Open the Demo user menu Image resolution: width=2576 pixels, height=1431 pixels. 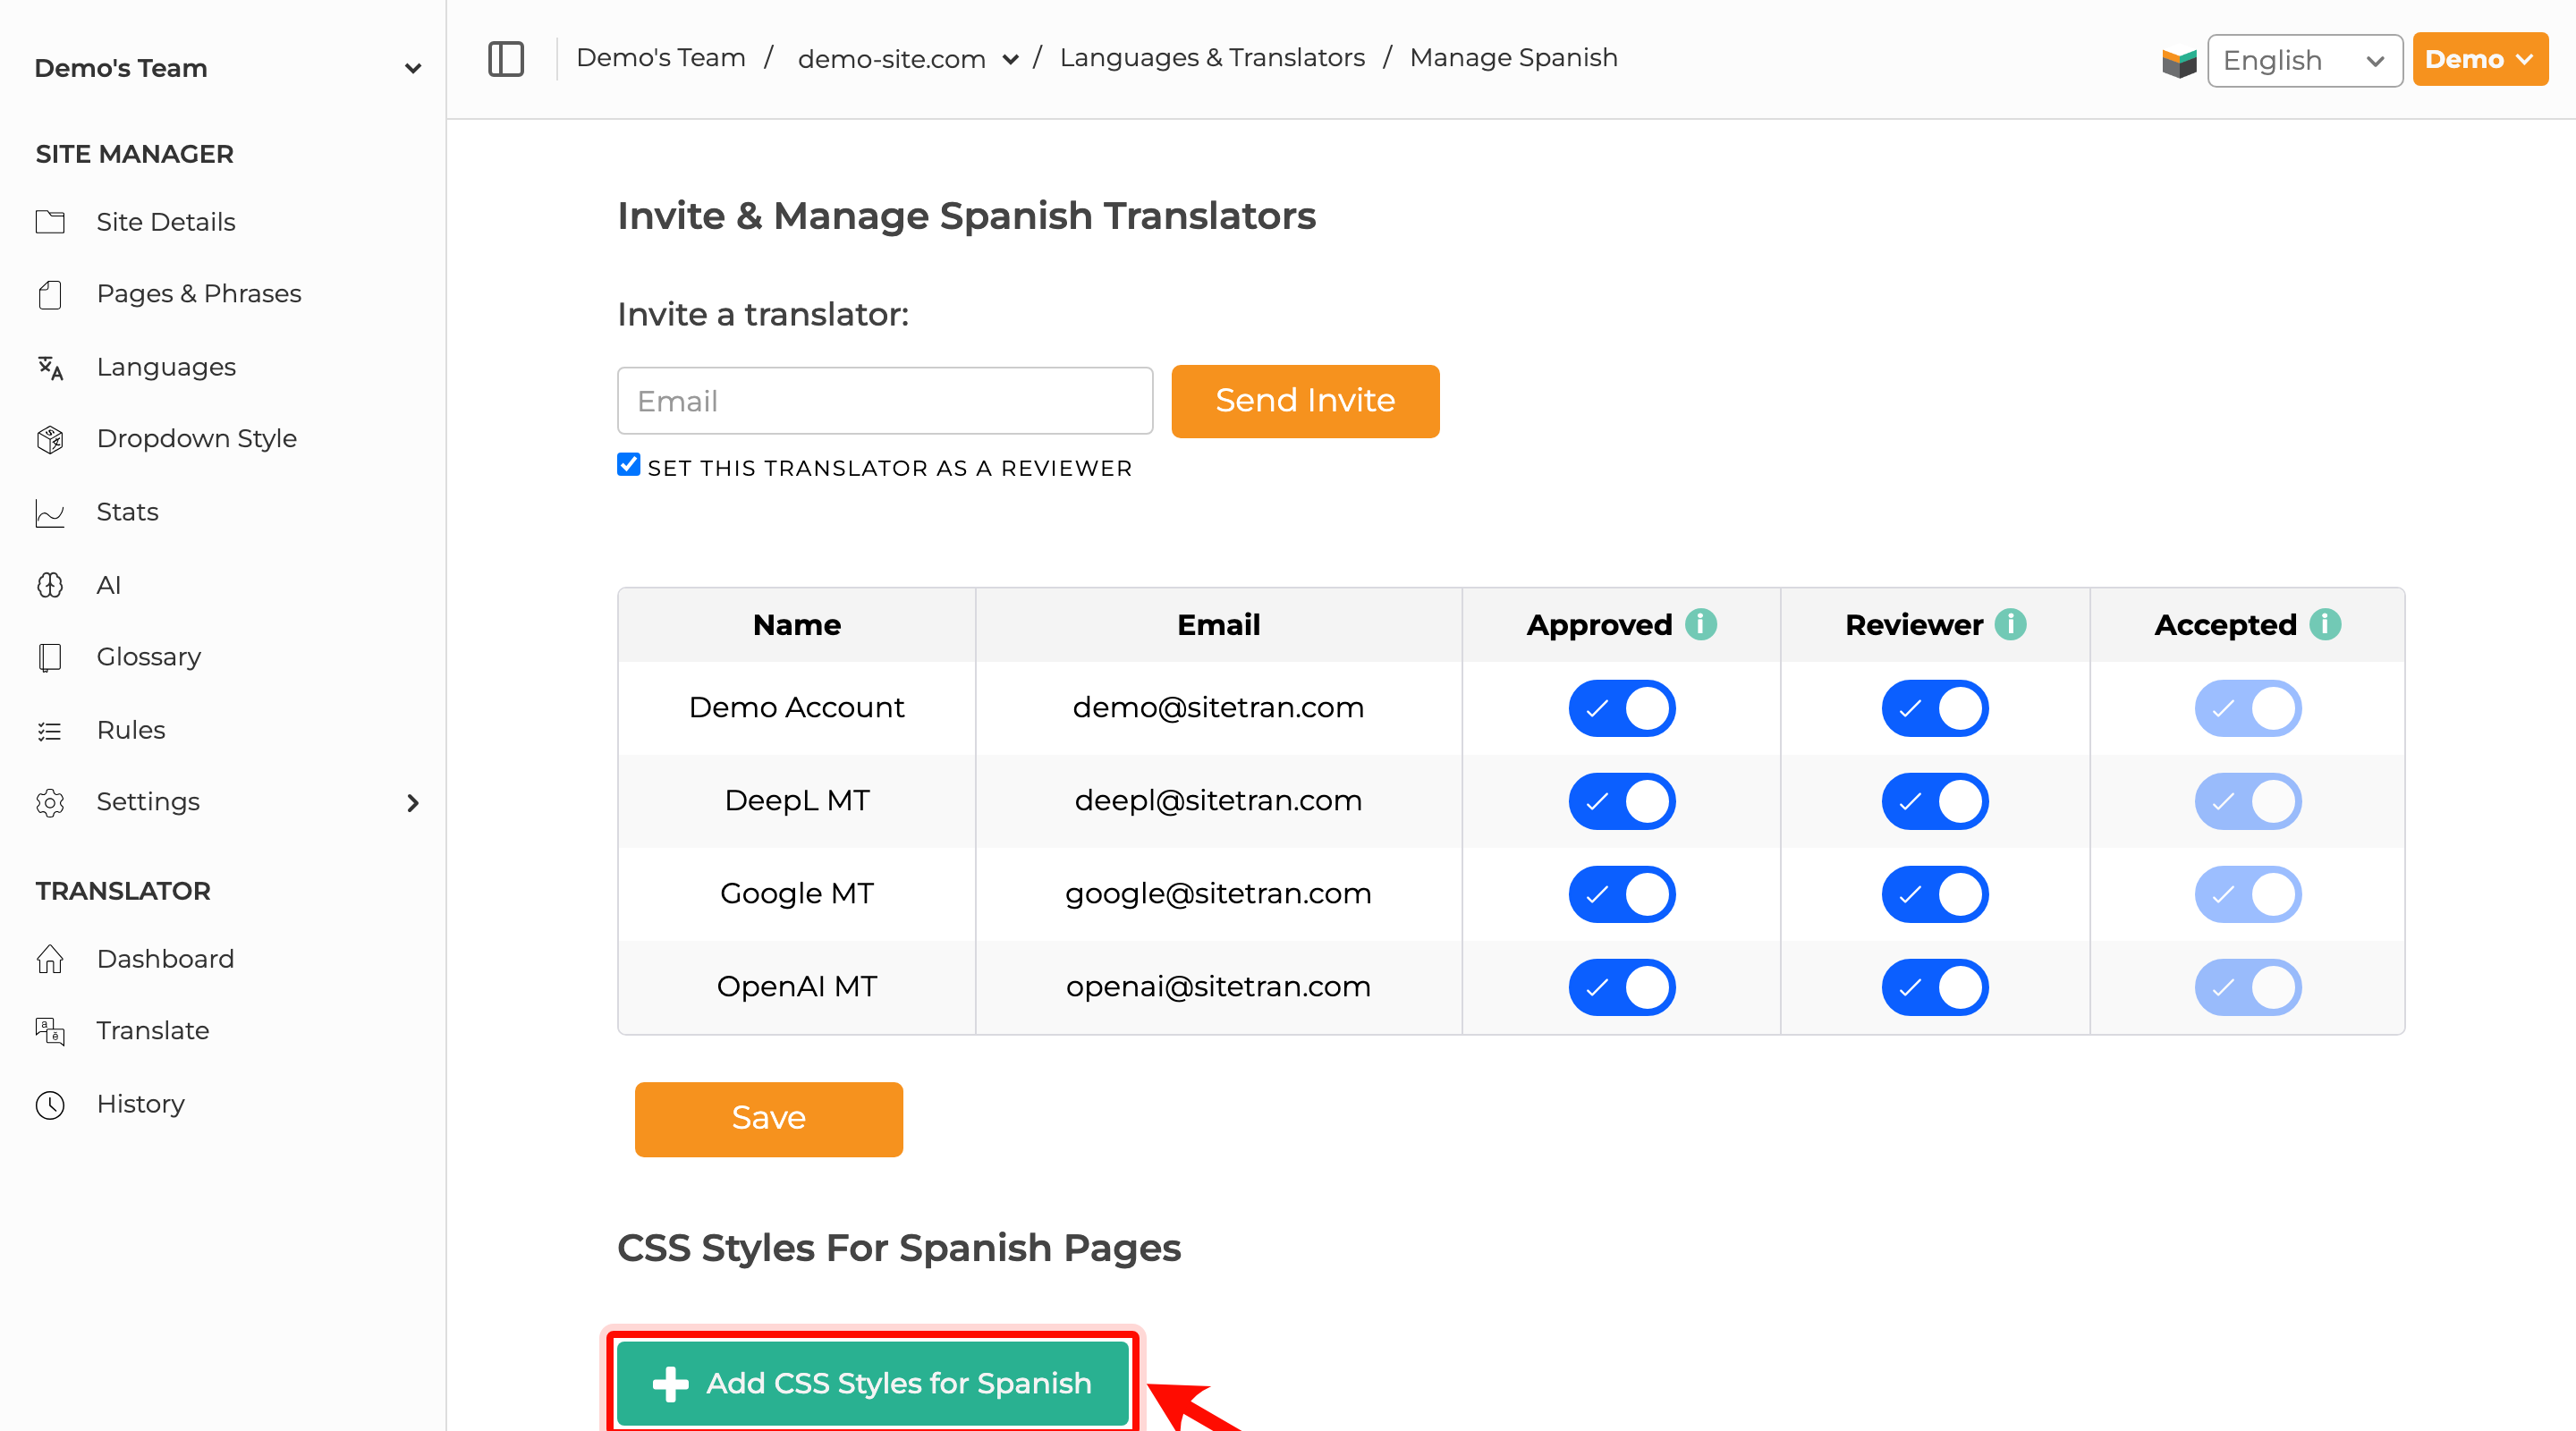point(2479,59)
